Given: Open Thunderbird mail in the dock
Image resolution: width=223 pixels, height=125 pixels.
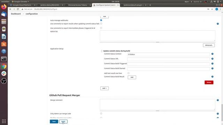Looking at the screenshot, I should [x=4, y=14].
